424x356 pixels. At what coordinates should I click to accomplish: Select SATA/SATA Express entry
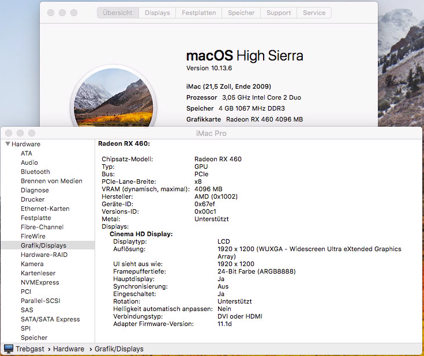(x=50, y=319)
